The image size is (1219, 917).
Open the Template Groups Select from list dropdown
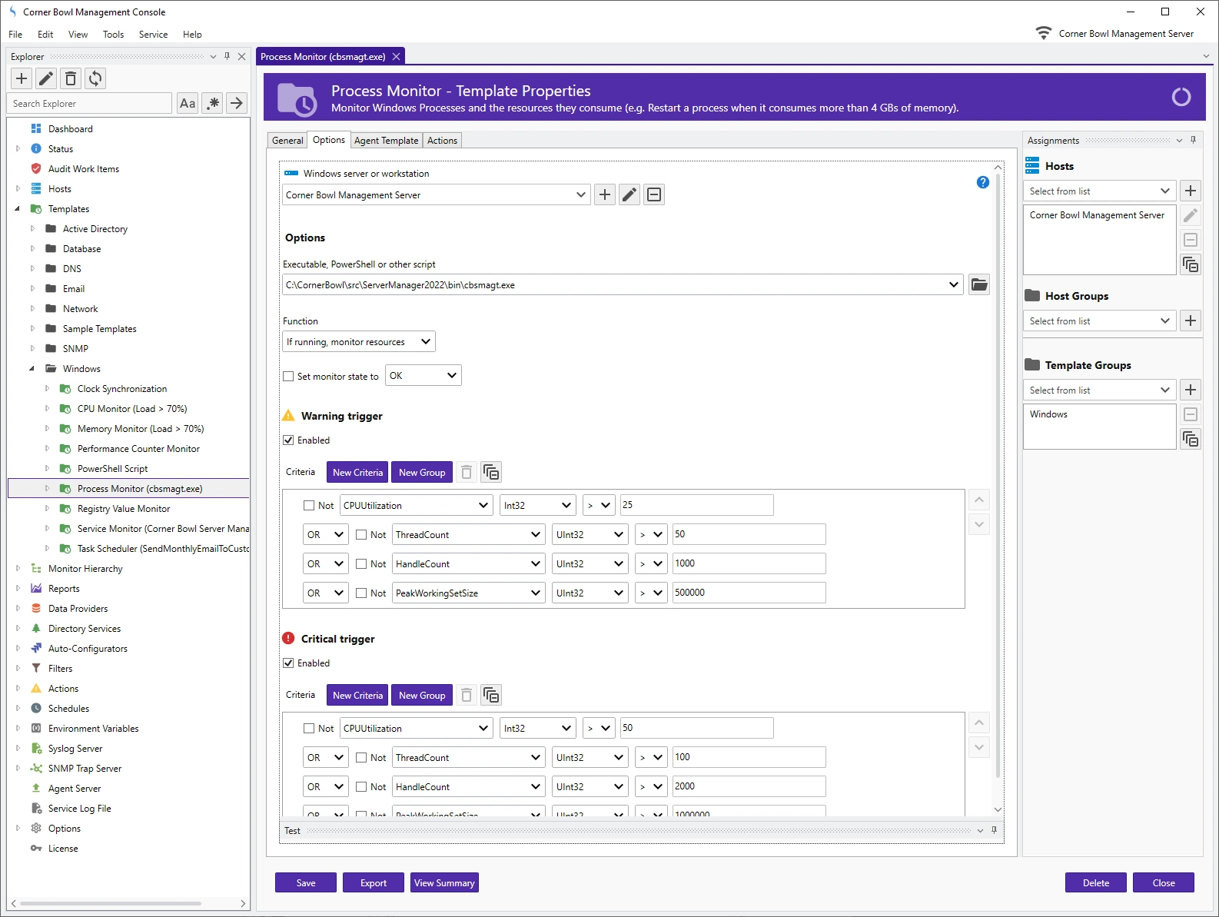point(1098,390)
